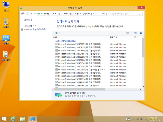Click the change view icon
Viewport: 163px width, 122px height.
tap(127, 33)
